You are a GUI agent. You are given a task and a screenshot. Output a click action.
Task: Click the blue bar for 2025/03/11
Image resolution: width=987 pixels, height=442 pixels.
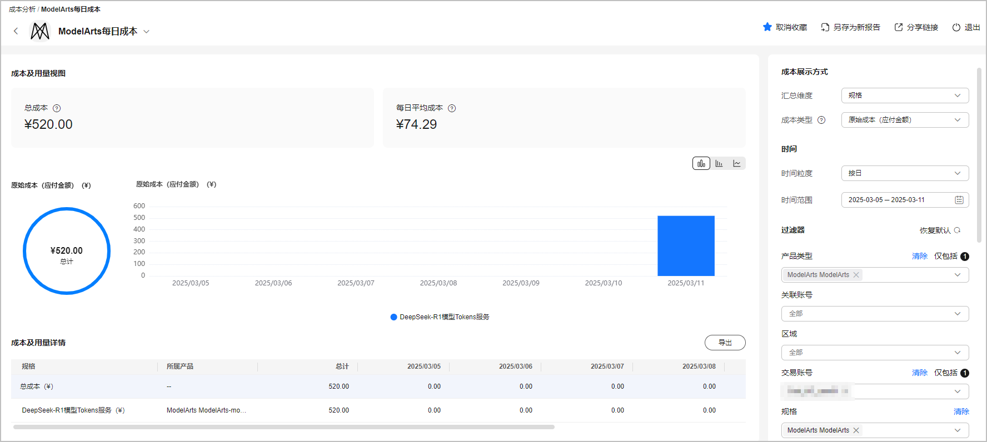coord(686,246)
